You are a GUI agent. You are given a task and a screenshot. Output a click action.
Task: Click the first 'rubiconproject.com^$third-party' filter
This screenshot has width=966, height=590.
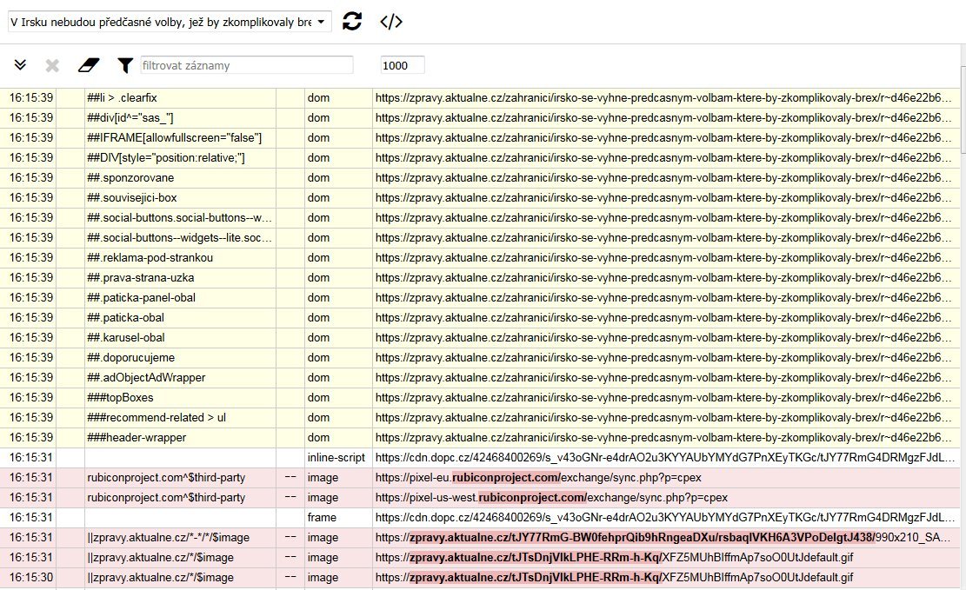pos(166,478)
